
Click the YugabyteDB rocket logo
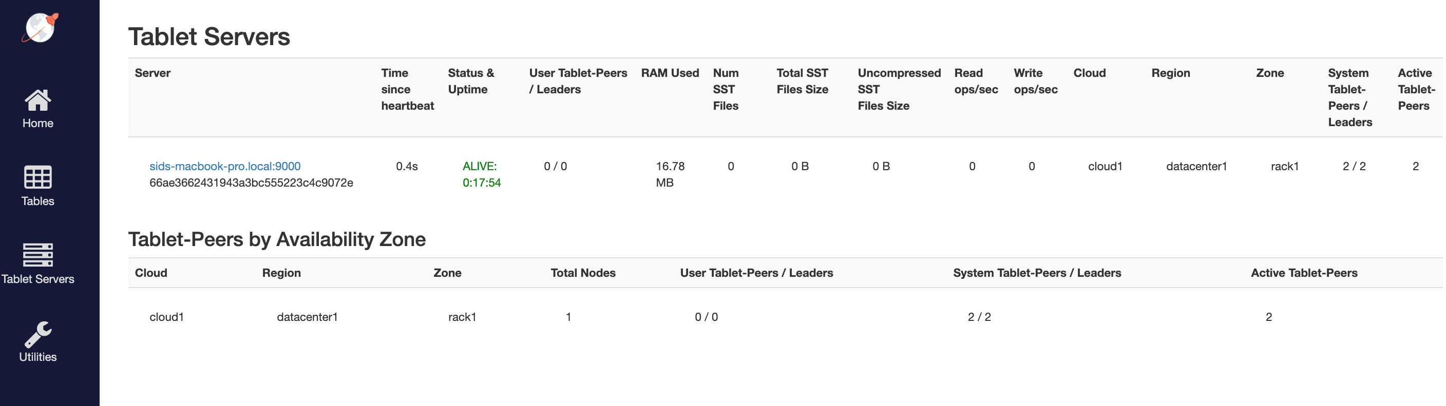(40, 28)
